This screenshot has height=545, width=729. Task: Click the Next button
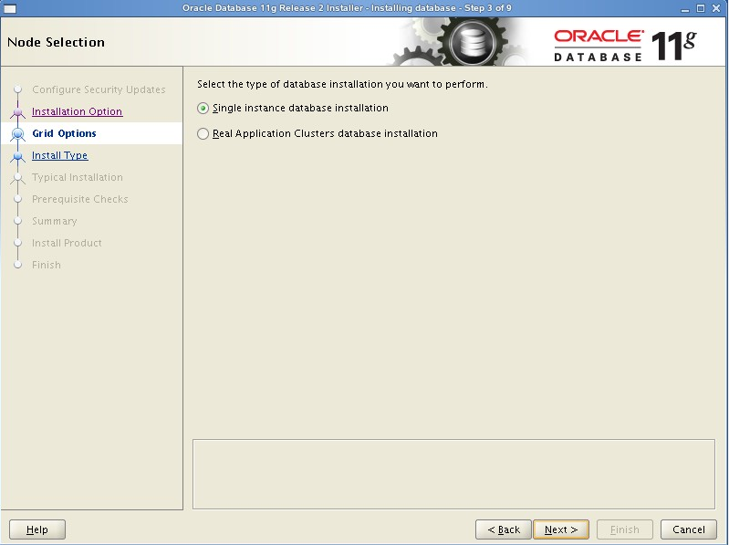(x=560, y=529)
